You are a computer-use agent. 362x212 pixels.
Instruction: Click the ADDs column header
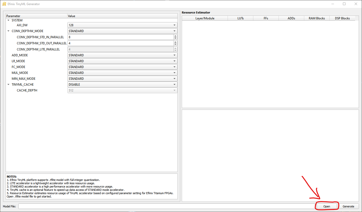coord(291,18)
